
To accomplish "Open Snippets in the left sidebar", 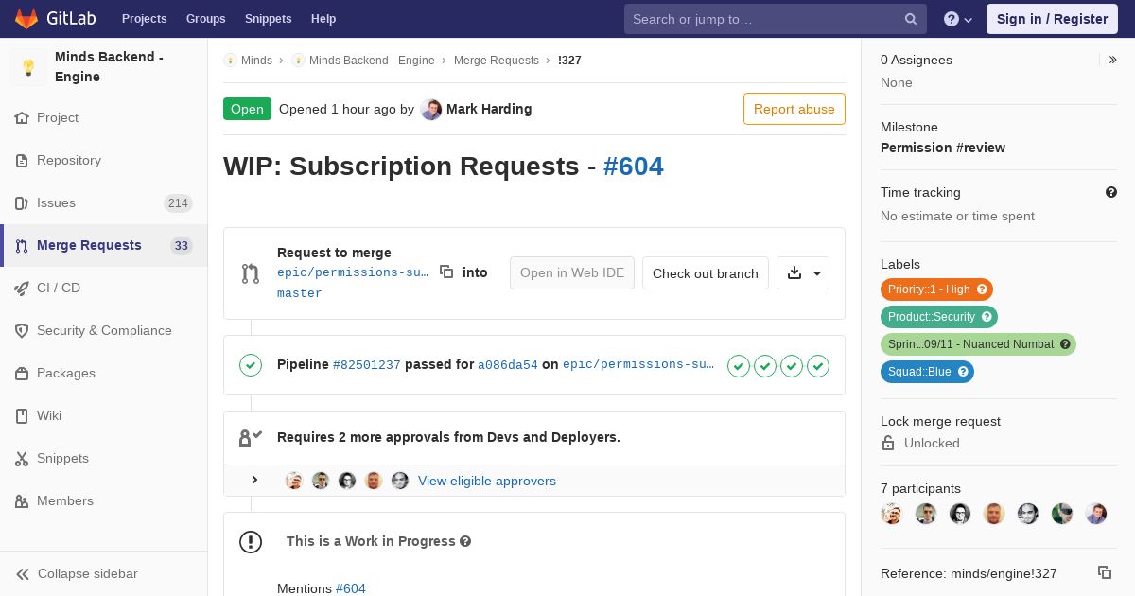I will (104, 459).
